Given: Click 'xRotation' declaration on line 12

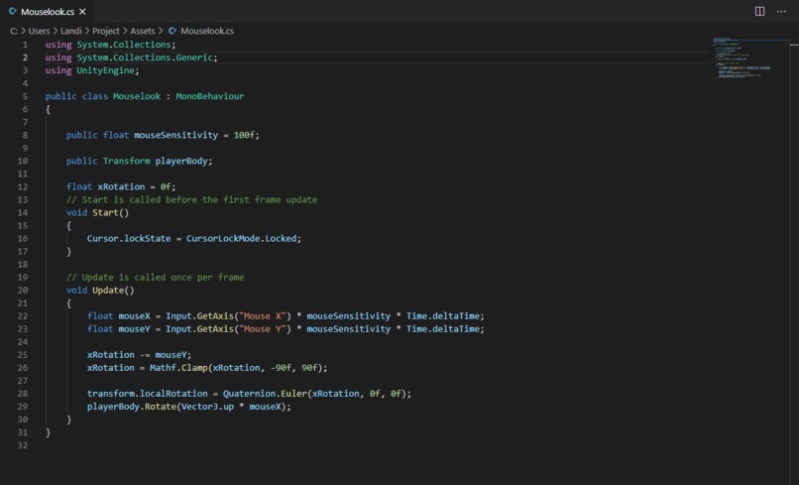Looking at the screenshot, I should (x=121, y=186).
